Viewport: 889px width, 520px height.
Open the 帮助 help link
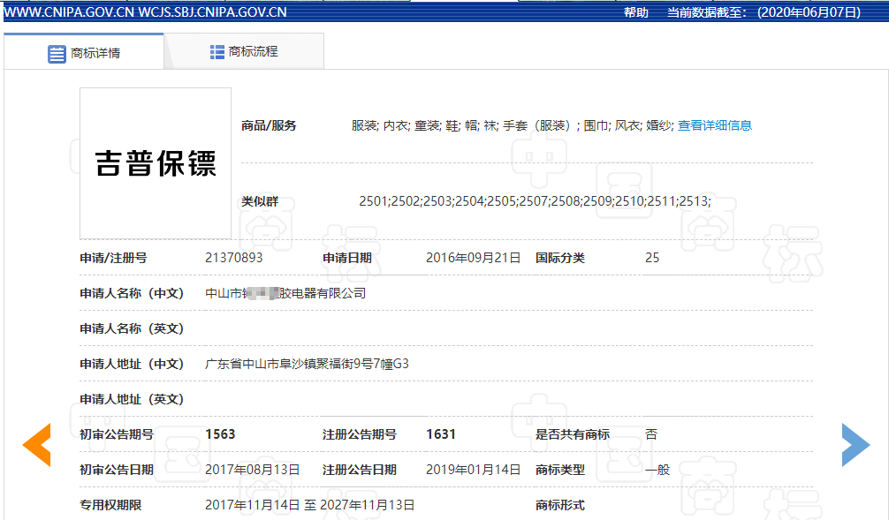coord(636,12)
